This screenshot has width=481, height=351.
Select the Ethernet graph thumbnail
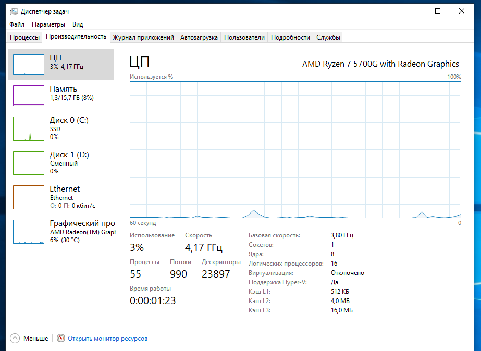point(29,197)
